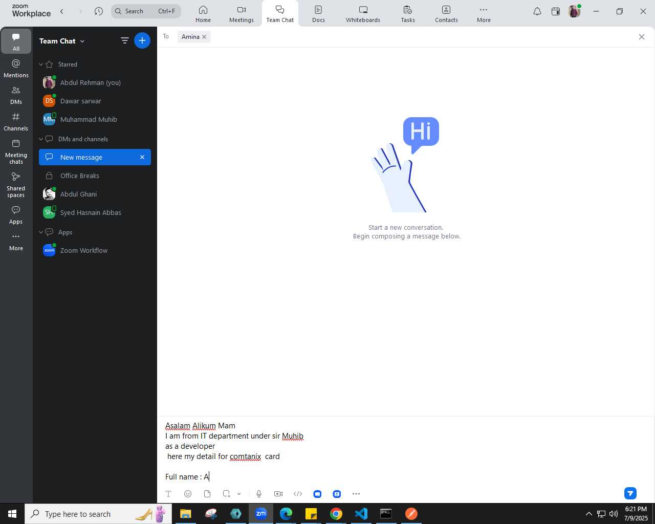Open the Home tab
Viewport: 655px width, 524px height.
pos(203,14)
